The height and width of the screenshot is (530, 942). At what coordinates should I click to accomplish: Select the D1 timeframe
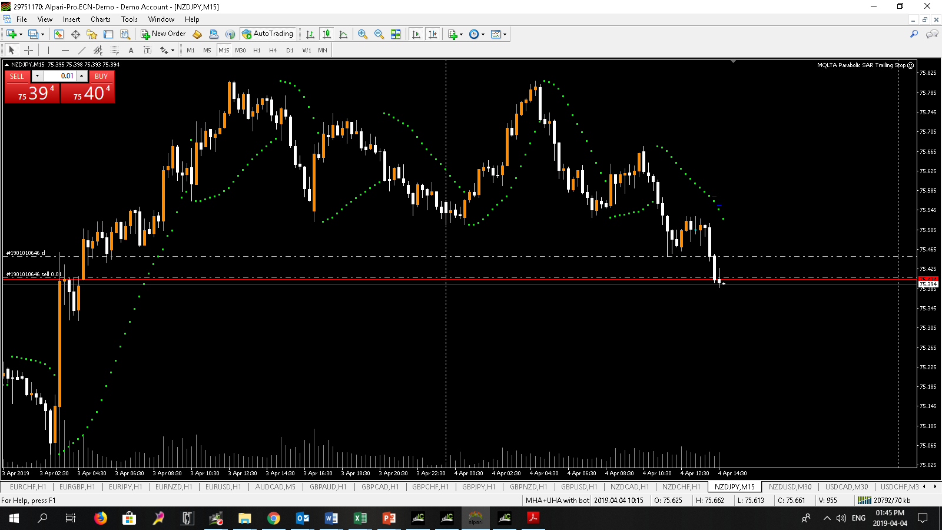pos(290,50)
